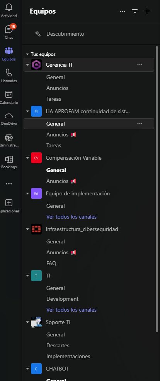
Task: Collapse the Gerencia TI team
Action: pos(27,65)
